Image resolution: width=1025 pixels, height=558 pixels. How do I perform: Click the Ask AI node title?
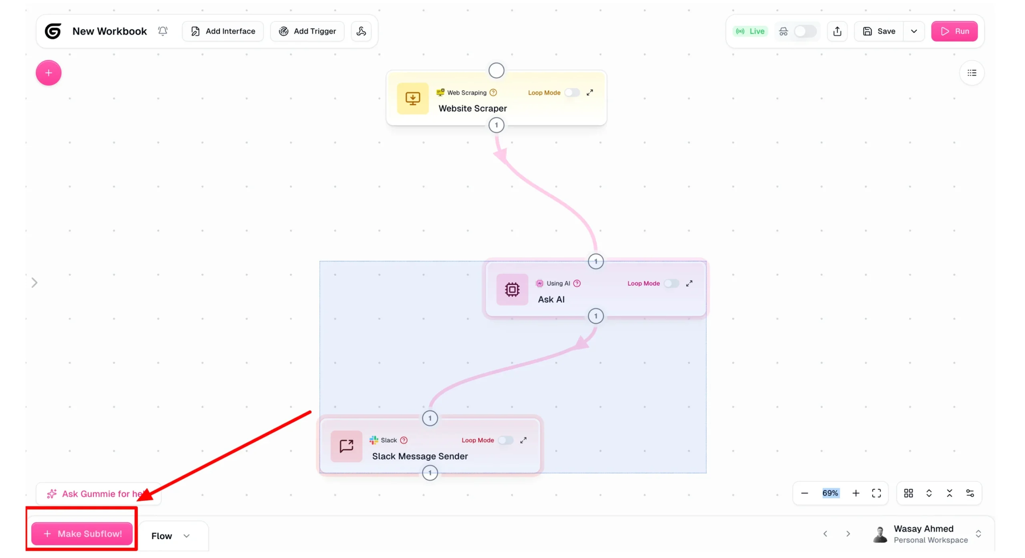click(551, 299)
